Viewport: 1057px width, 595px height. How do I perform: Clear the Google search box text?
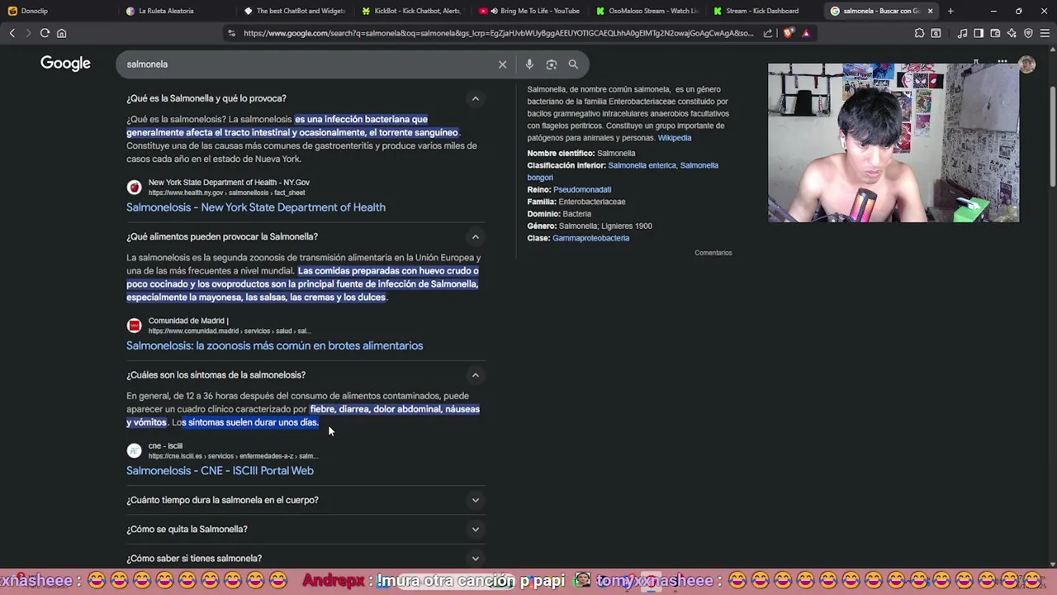pos(502,64)
